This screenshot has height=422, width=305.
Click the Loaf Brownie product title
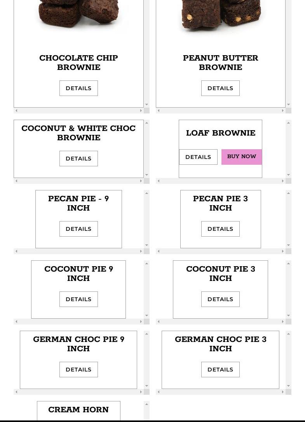220,133
